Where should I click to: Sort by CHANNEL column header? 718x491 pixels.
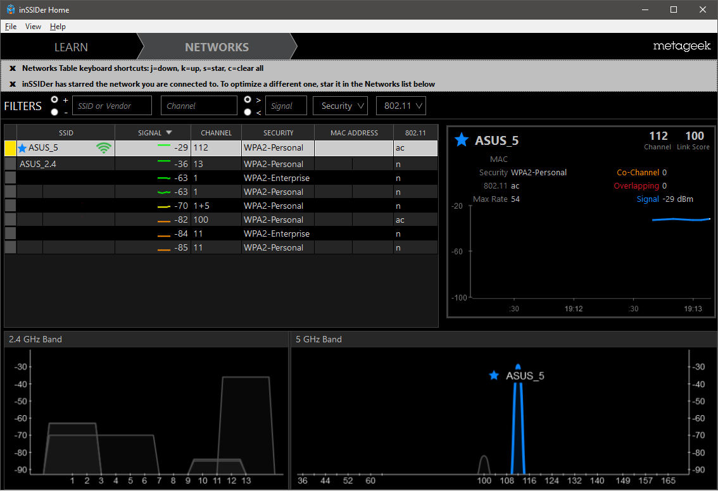point(216,133)
